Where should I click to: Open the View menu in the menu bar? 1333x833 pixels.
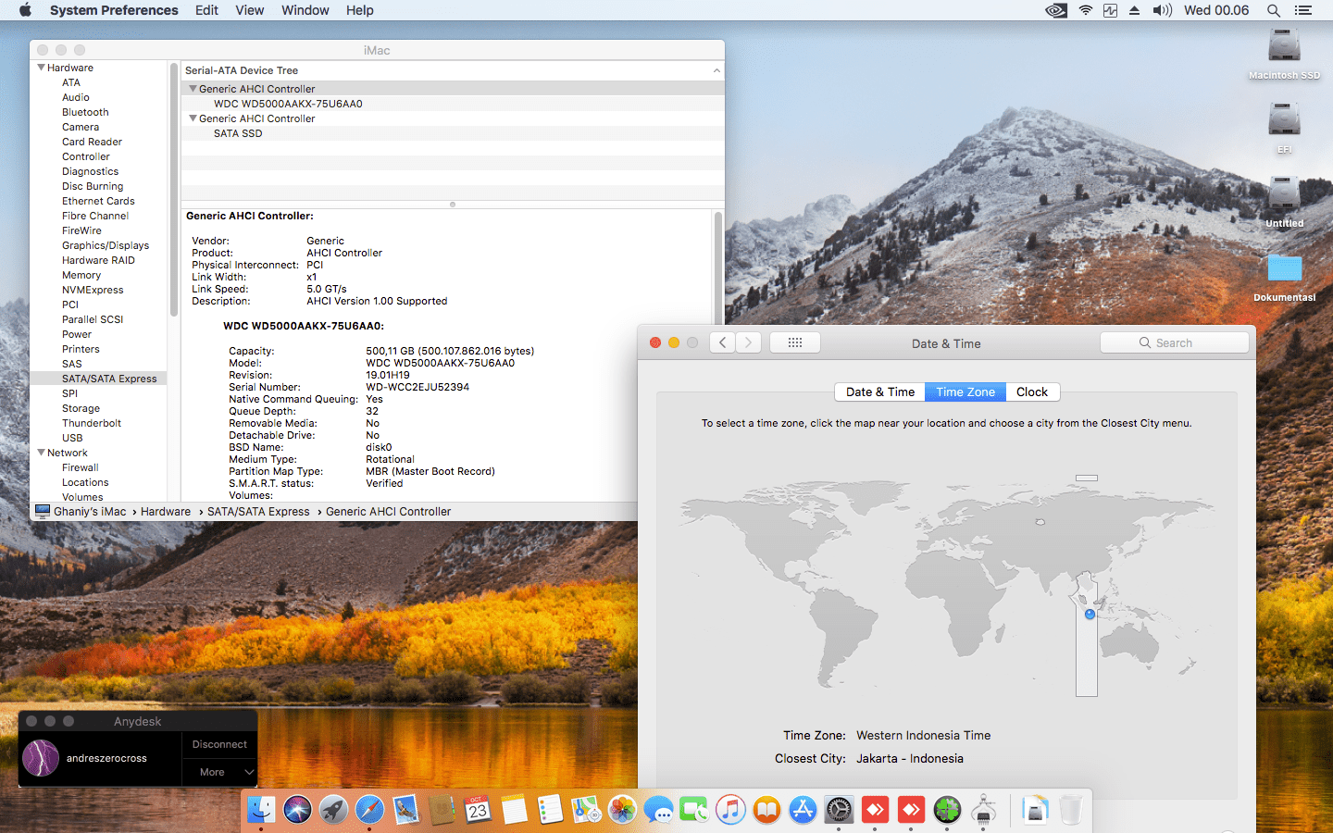coord(249,10)
